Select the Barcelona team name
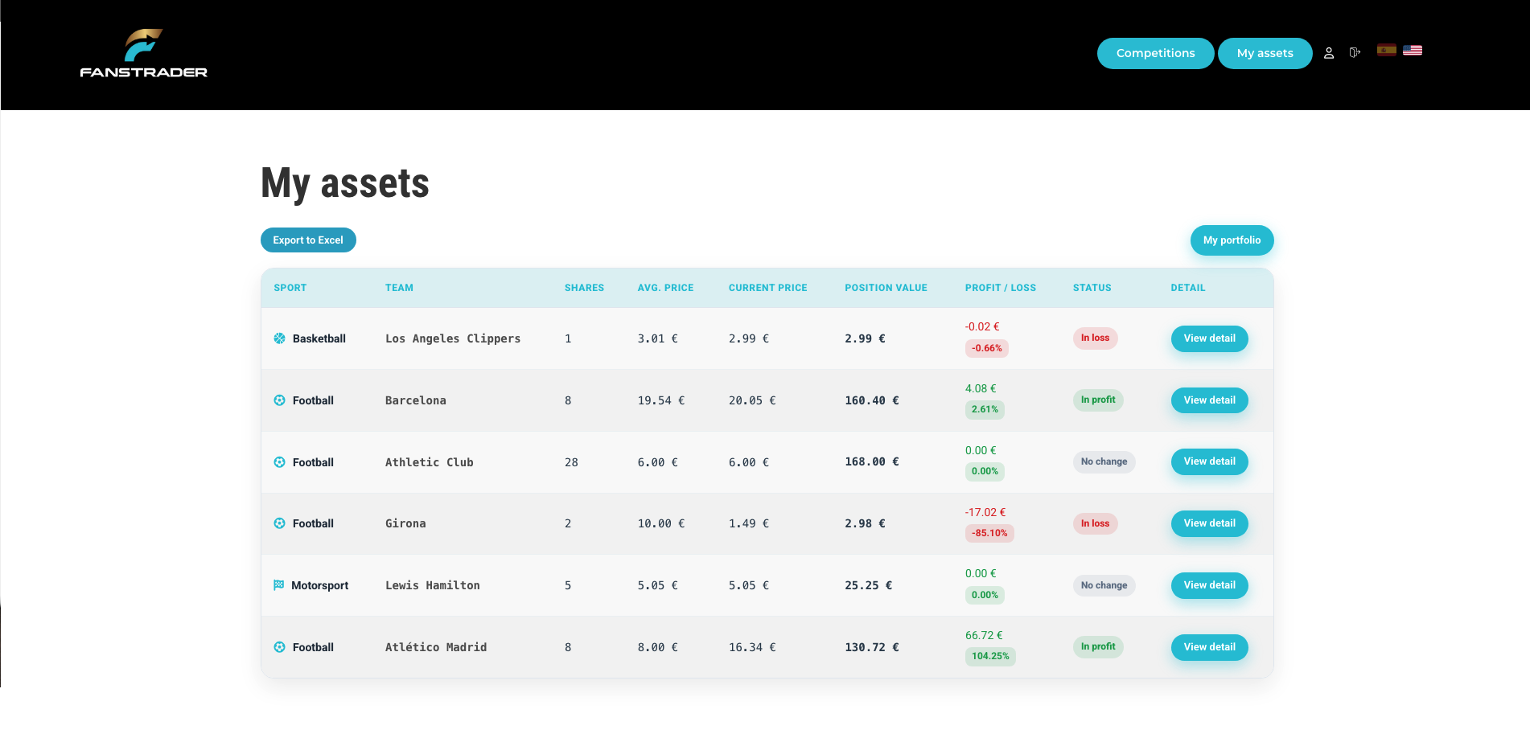Screen dimensions: 1530x738 pyautogui.click(x=416, y=400)
